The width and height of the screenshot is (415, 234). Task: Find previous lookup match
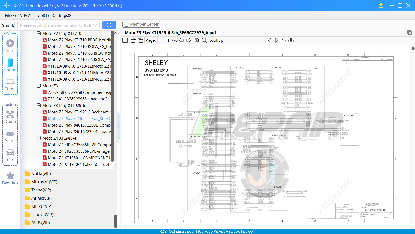[x=269, y=40]
